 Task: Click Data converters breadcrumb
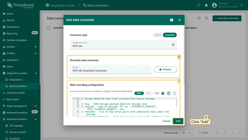96,5
